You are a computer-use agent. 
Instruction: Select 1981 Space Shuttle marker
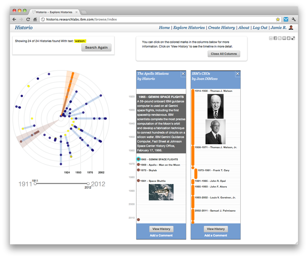(x=138, y=180)
